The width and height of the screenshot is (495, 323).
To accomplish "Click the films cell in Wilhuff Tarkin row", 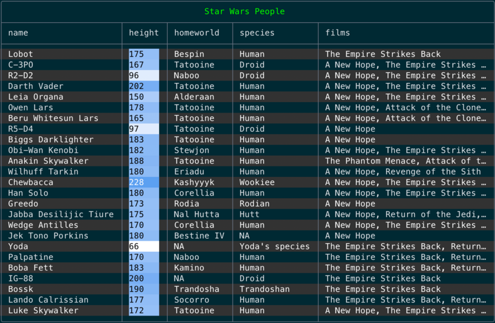I will [403, 172].
